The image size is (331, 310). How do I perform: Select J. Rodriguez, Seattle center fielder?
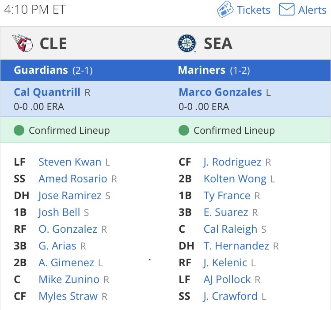pyautogui.click(x=232, y=162)
